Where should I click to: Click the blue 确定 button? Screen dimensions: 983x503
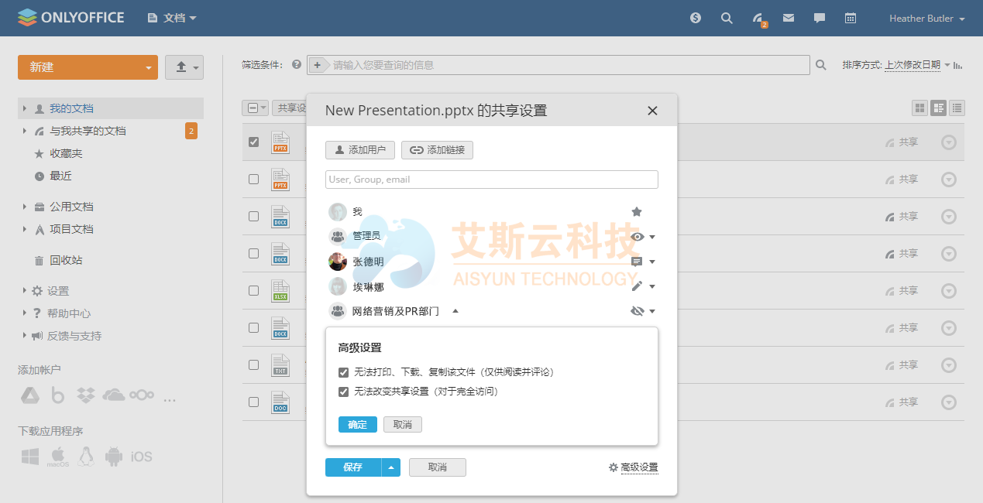[357, 425]
